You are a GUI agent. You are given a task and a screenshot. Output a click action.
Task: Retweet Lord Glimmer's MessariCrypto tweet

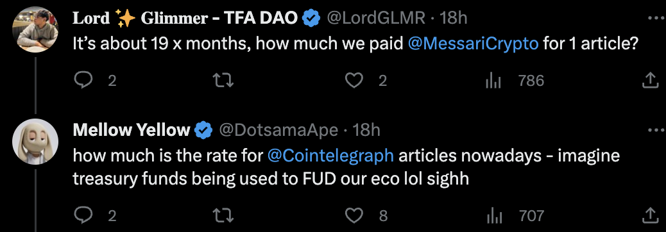(223, 80)
